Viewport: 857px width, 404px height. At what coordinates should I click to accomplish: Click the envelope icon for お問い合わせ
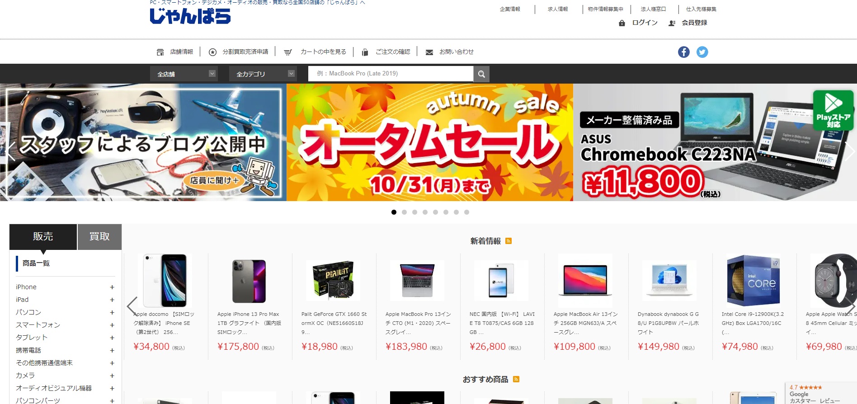coord(429,52)
